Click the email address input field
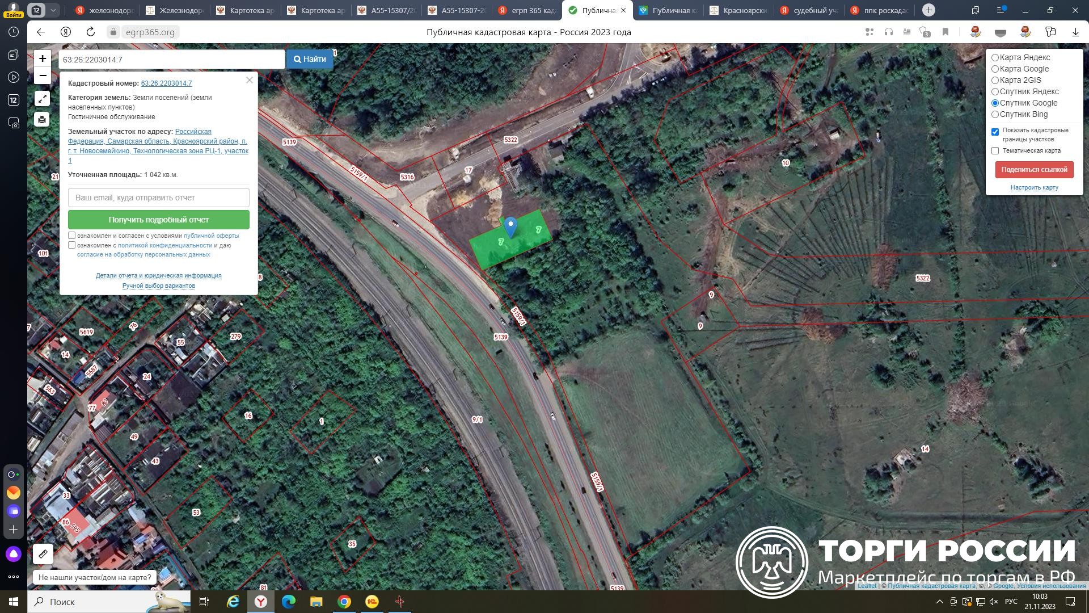 (159, 198)
